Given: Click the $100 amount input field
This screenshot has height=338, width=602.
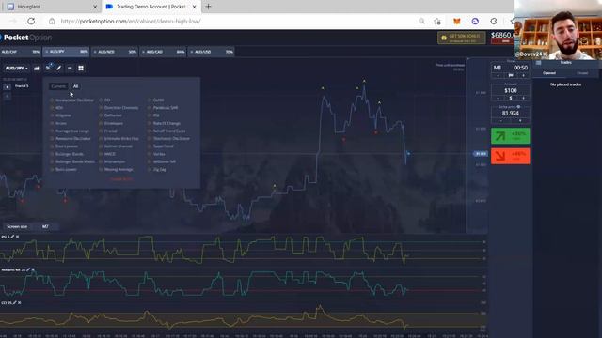Looking at the screenshot, I should point(510,90).
